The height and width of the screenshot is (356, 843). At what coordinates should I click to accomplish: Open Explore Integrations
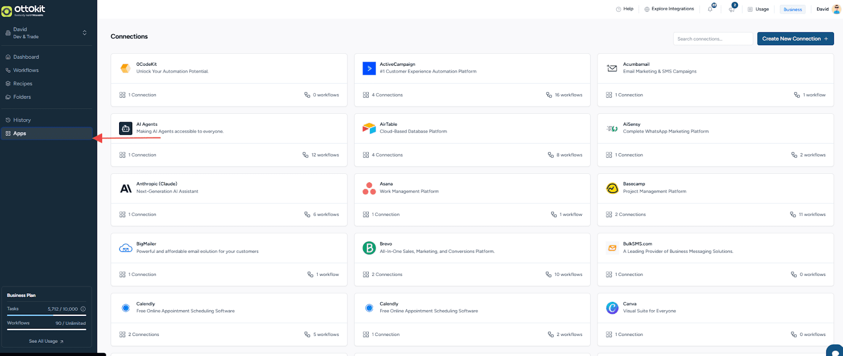pos(669,9)
